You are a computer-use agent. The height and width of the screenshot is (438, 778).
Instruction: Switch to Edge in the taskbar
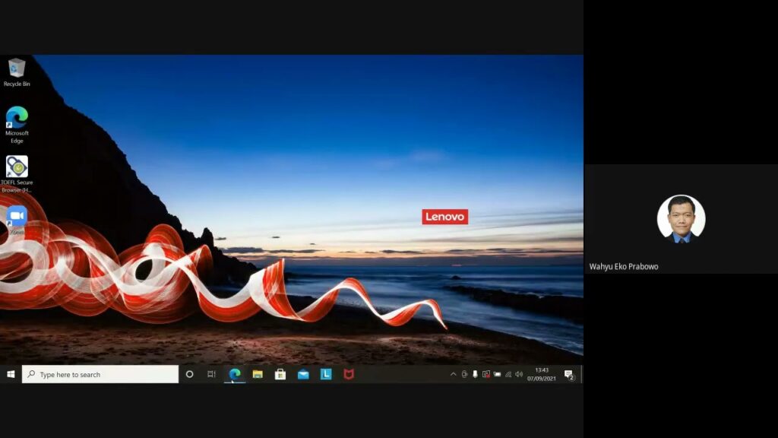coord(235,374)
